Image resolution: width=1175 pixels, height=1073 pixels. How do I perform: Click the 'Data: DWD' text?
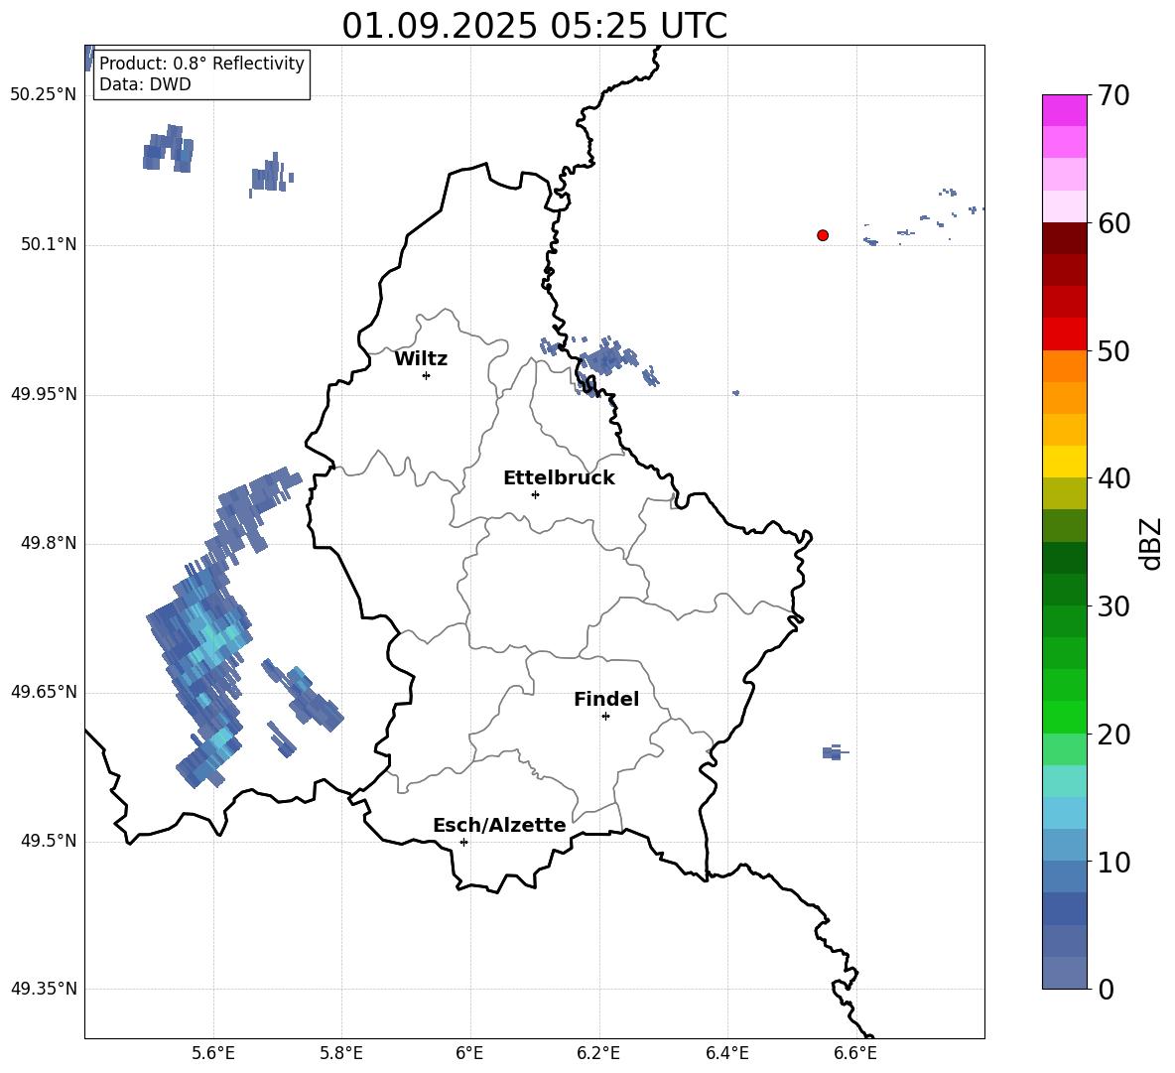[x=145, y=84]
